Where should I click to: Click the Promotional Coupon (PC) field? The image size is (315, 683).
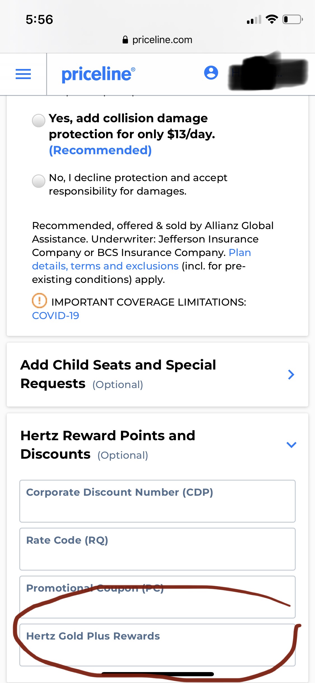tap(157, 597)
